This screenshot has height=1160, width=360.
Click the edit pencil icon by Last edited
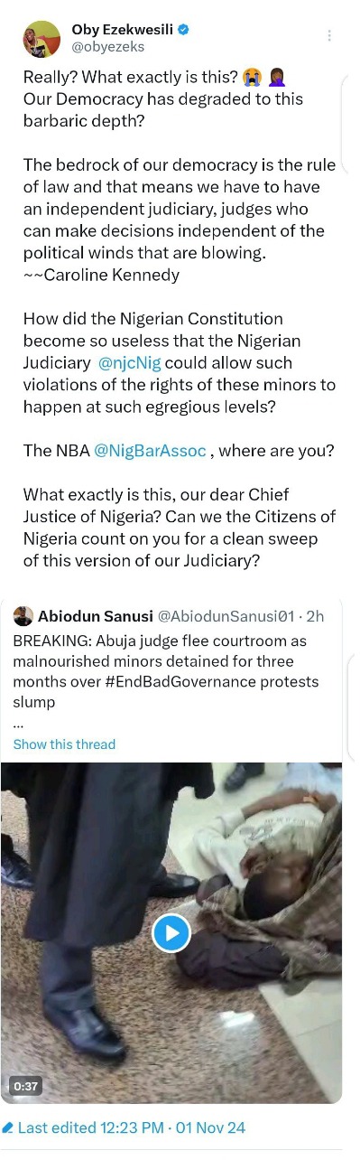tap(8, 1128)
